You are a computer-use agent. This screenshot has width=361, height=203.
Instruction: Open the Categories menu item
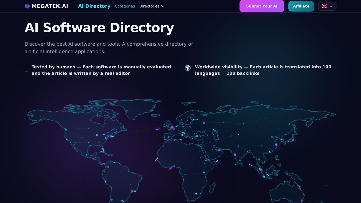[125, 6]
